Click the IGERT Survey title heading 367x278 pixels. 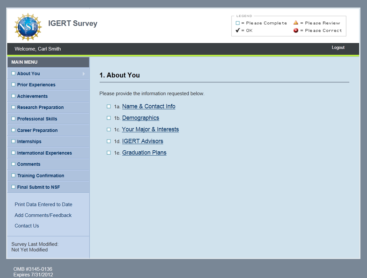pos(73,23)
